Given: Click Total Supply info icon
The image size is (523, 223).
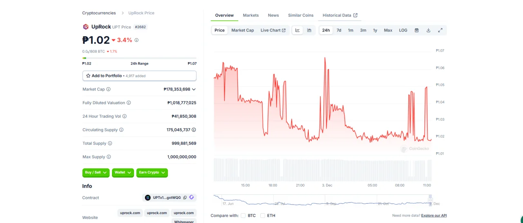Looking at the screenshot, I should 110,143.
